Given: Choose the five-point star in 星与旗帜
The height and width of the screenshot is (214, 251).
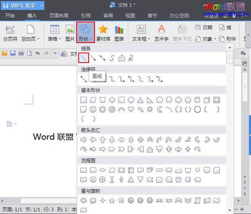Looking at the screenshot, I should tap(112, 200).
